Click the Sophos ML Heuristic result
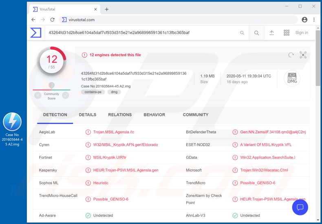This screenshot has height=224, width=322. point(101,183)
